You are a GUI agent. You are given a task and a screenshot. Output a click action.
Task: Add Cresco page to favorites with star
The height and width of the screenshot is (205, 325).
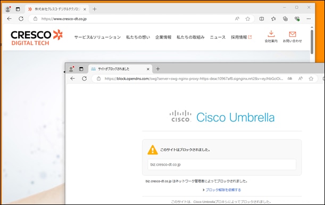pos(248,19)
